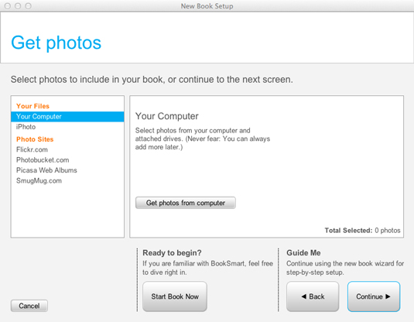Screen dimensions: 414x322
Task: Click the Ready to begin? heading
Action: coord(172,253)
